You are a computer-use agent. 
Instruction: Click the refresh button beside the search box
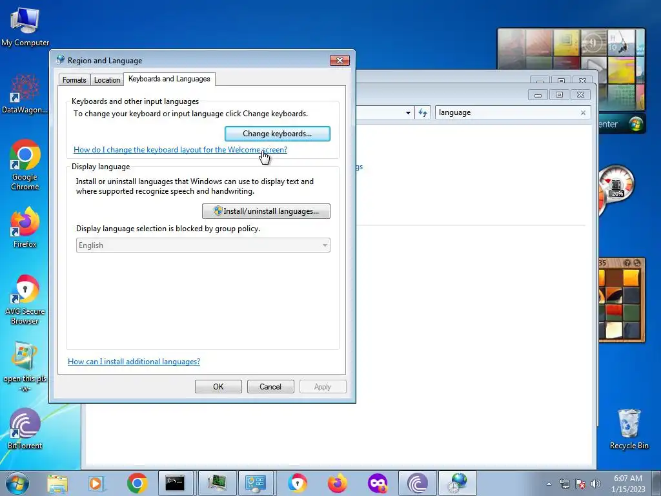tap(423, 112)
